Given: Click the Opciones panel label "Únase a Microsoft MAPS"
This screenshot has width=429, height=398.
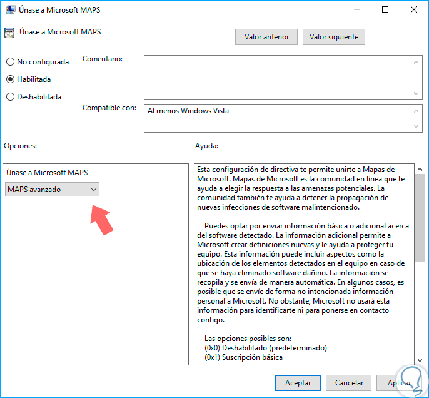Looking at the screenshot, I should tap(47, 173).
